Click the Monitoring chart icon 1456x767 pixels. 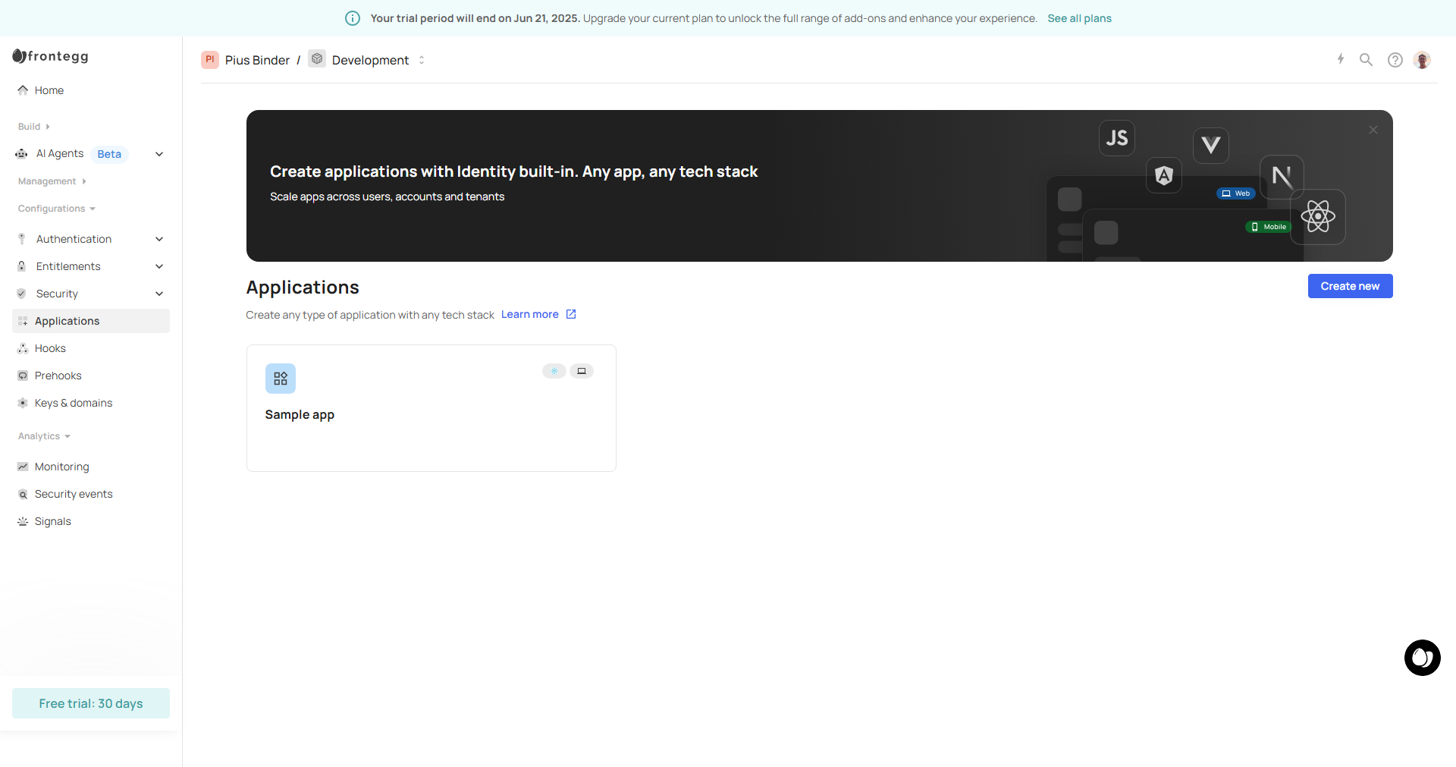pyautogui.click(x=23, y=467)
